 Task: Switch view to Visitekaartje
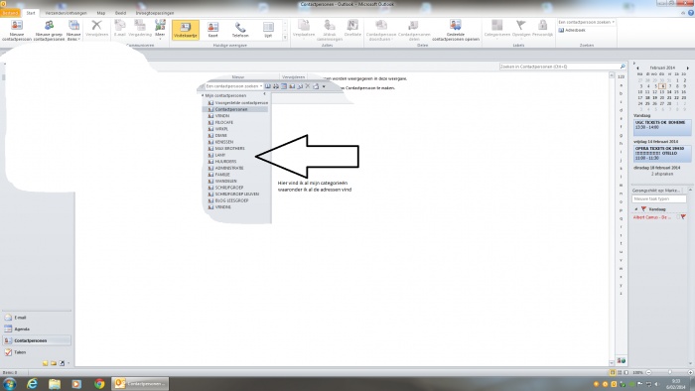186,30
